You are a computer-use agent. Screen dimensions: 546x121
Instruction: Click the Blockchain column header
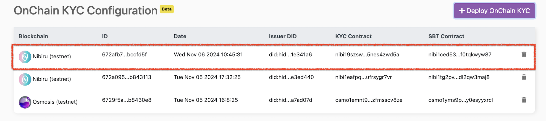click(x=33, y=36)
